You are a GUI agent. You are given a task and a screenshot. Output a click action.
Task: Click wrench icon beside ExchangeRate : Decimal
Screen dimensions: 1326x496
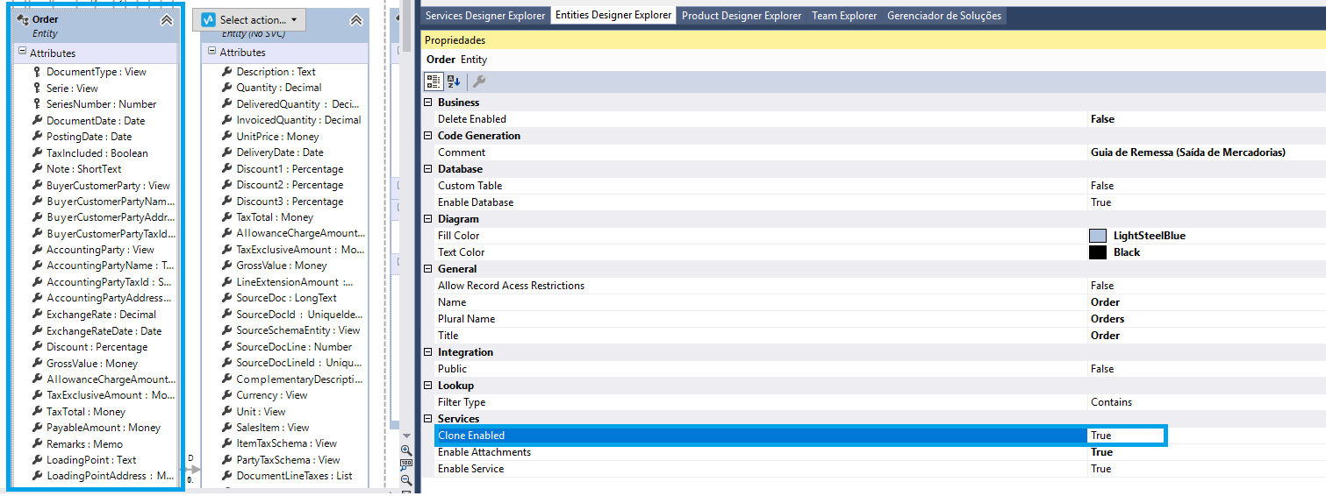(x=37, y=314)
